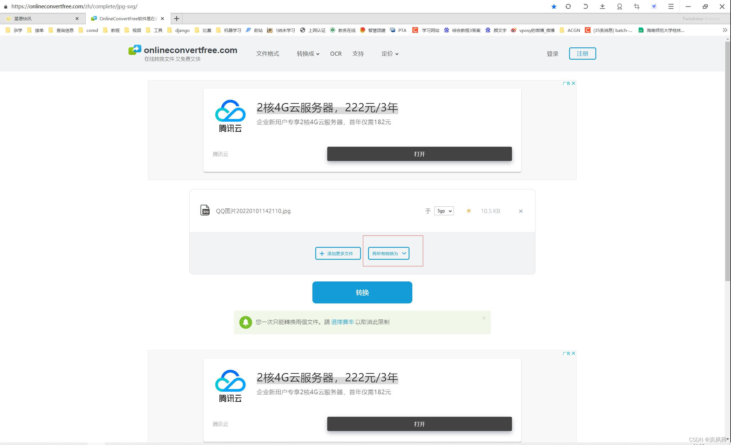Click the 選擇費率 link
Viewport: 731px width, 445px height.
click(342, 322)
